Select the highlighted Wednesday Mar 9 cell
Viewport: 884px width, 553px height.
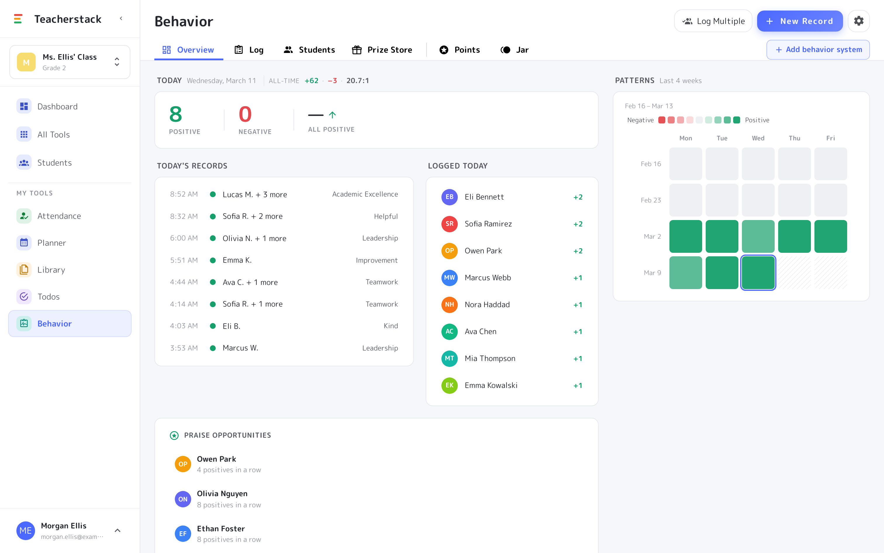tap(758, 273)
